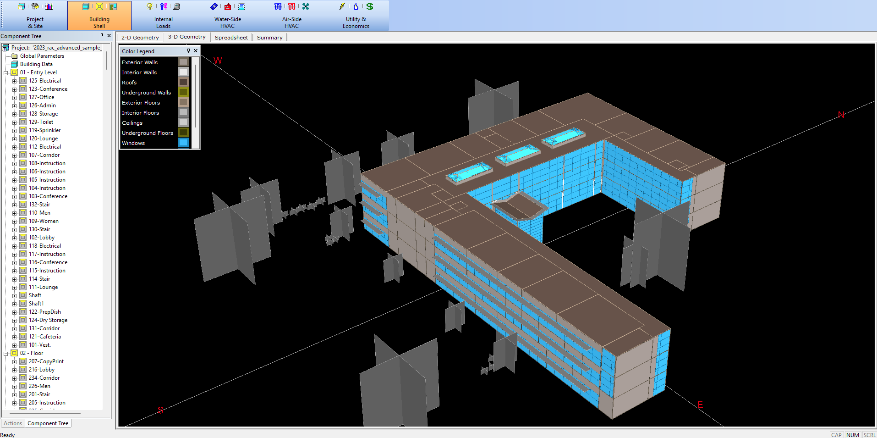Viewport: 877px width, 438px height.
Task: Select Global Parameters in the tree
Action: [42, 56]
